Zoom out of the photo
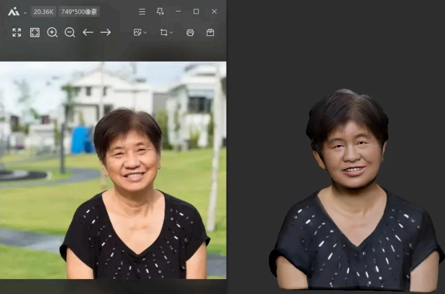 (70, 33)
